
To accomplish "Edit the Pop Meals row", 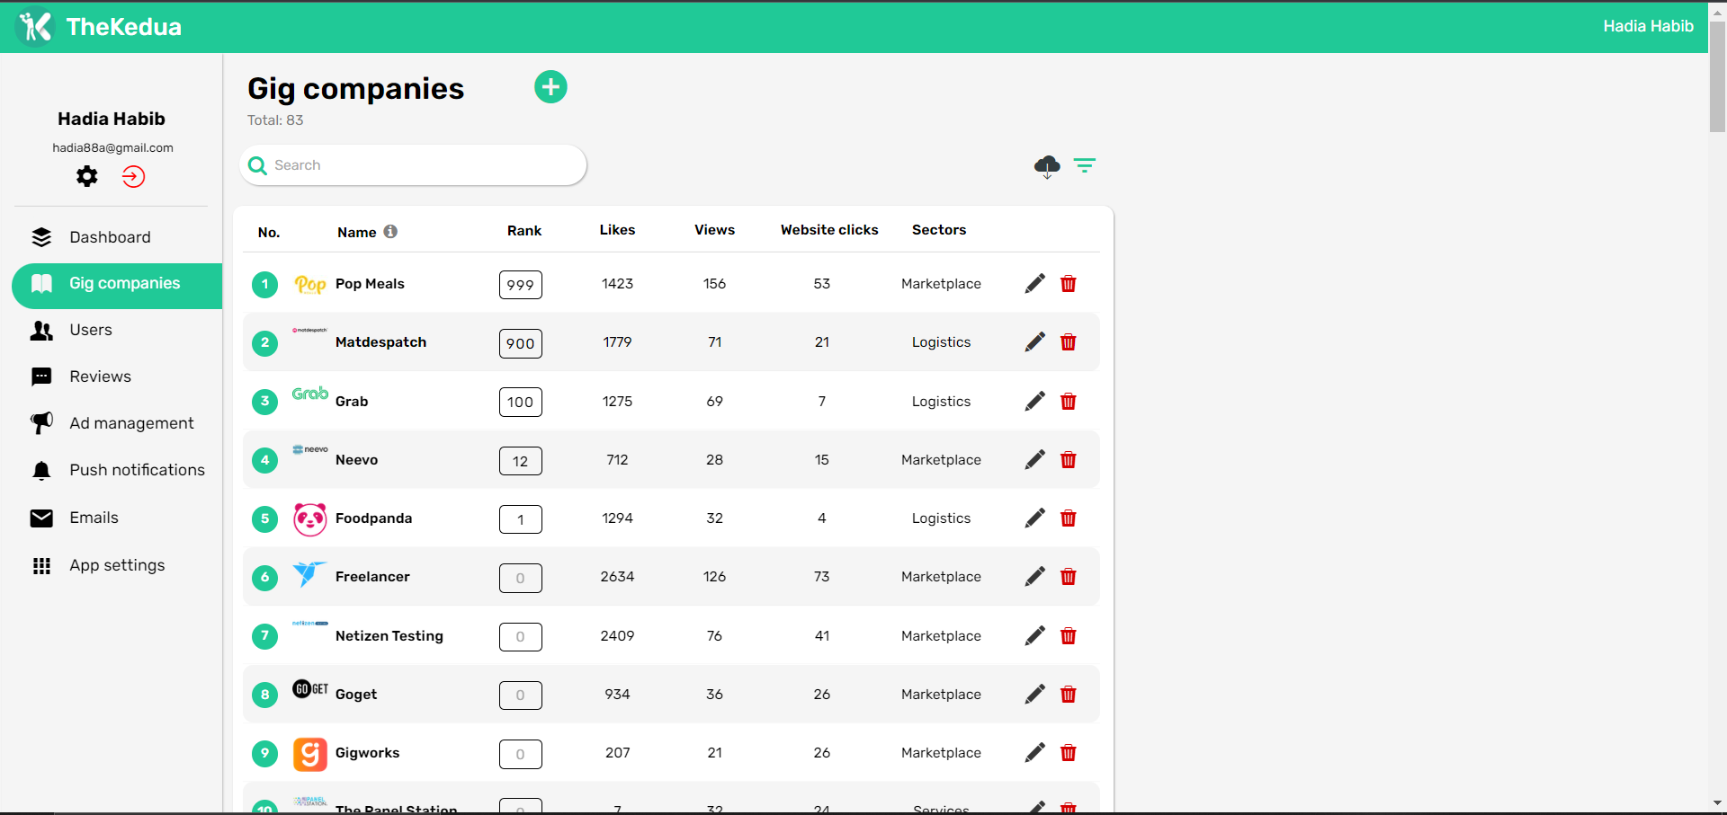I will (x=1035, y=283).
